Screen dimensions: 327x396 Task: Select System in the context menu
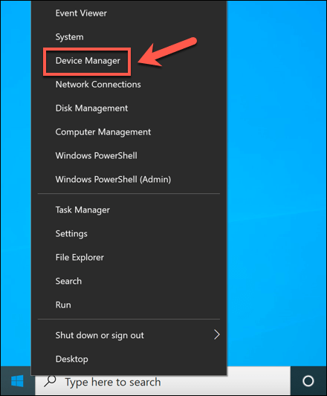[x=129, y=37]
